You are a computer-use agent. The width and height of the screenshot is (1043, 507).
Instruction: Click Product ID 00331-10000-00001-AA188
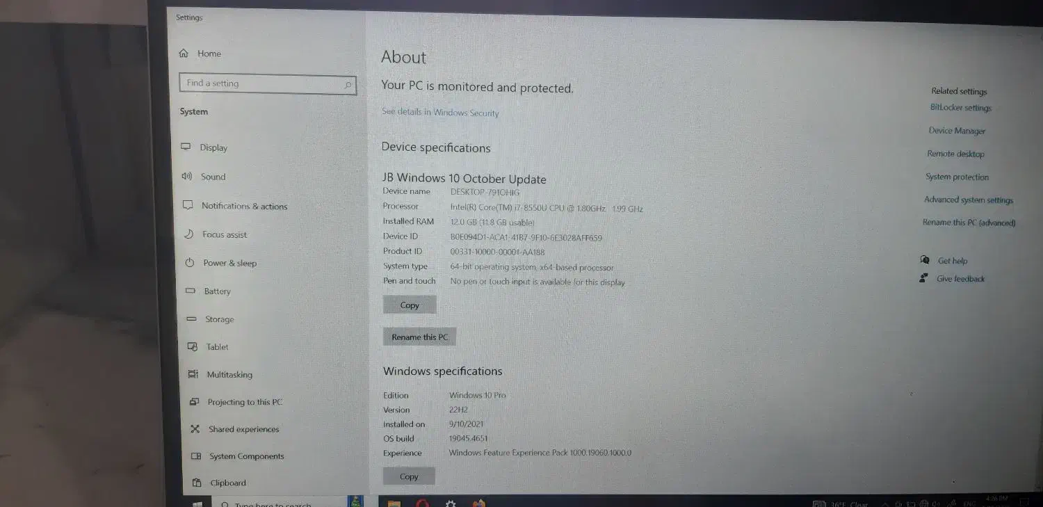coord(497,252)
